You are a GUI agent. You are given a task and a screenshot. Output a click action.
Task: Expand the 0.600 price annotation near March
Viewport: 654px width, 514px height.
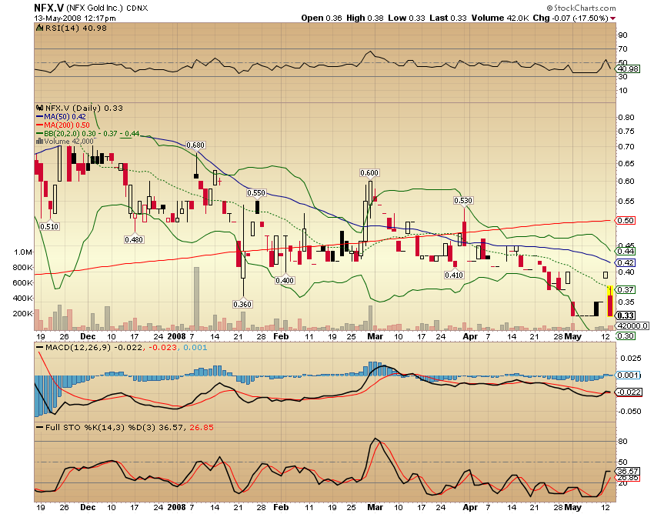[369, 172]
